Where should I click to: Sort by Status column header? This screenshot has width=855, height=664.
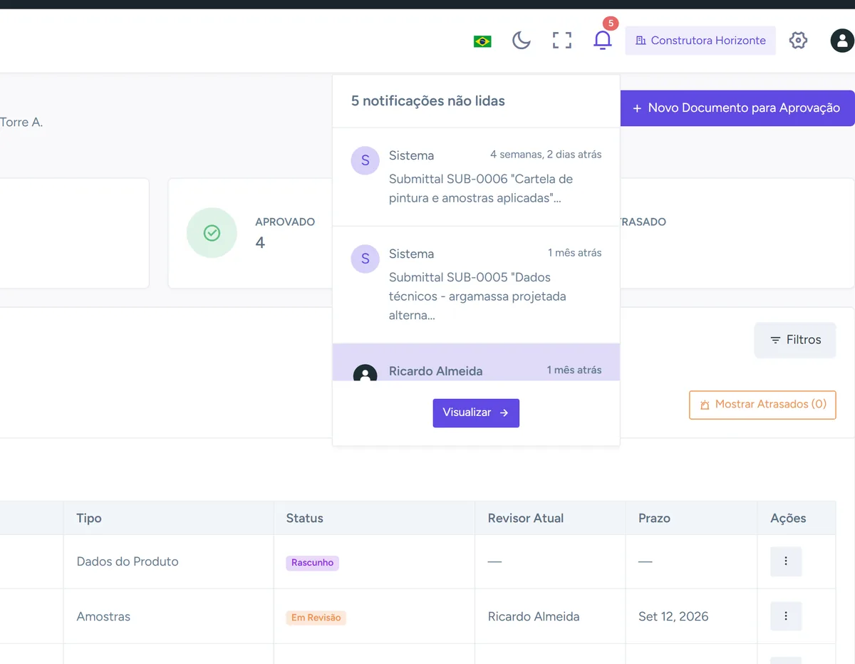[x=374, y=518]
